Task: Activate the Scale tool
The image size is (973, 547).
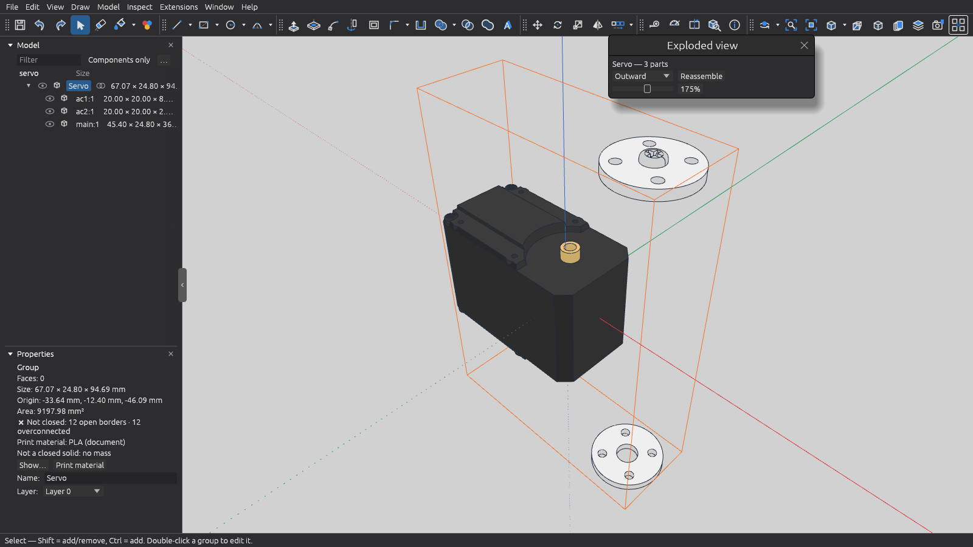Action: tap(578, 25)
